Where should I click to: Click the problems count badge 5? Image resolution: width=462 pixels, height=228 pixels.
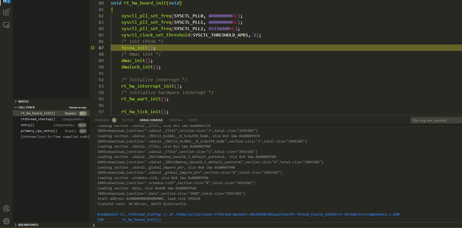(x=114, y=120)
